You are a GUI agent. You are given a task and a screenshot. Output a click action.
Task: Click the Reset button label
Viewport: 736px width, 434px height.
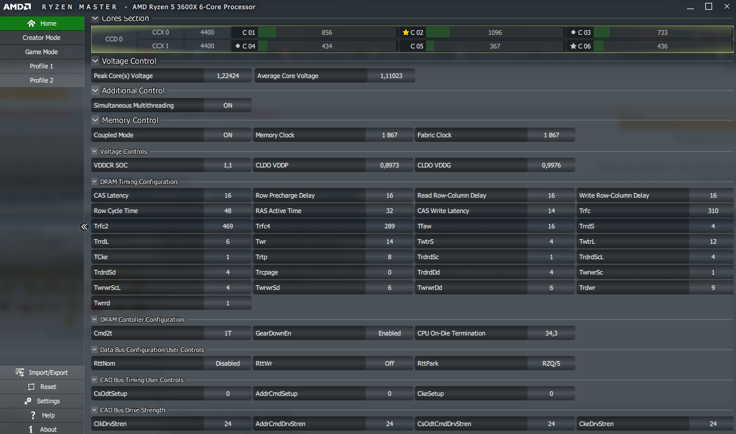[48, 387]
